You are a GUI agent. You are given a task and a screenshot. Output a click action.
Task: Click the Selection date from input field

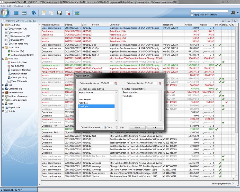[x=107, y=83]
